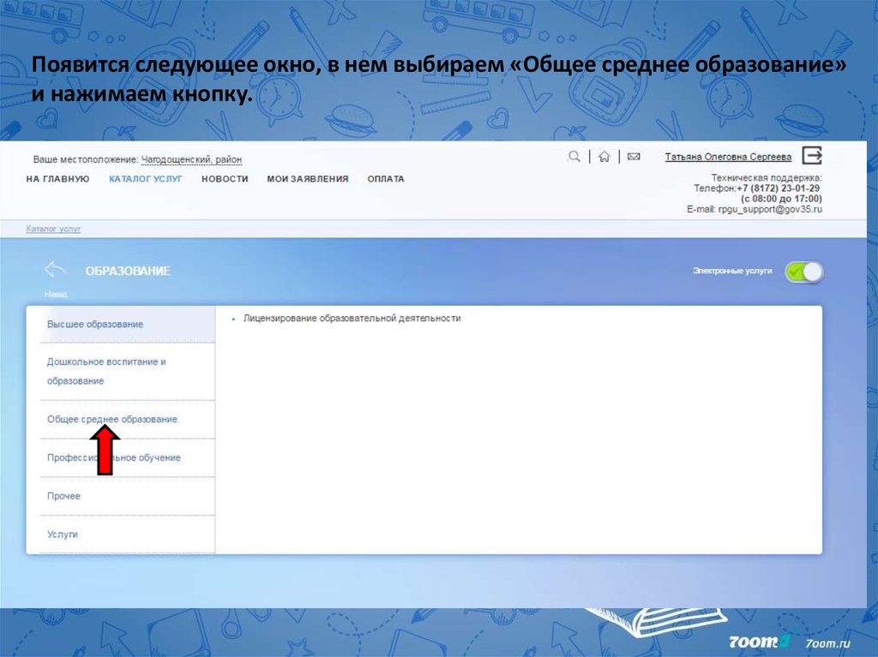Open the НА ГЛАВНУЮ menu item

click(x=57, y=179)
